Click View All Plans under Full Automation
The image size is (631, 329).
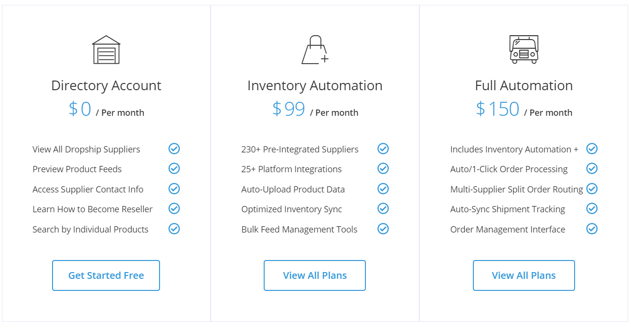pyautogui.click(x=524, y=275)
